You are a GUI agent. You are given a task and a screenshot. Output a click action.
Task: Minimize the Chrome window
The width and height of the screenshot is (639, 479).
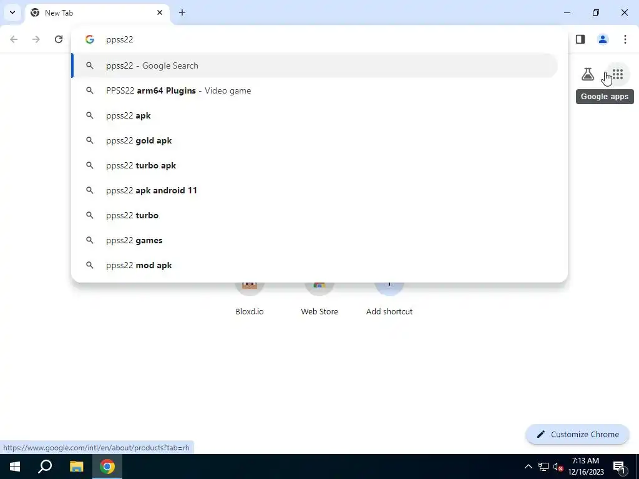[x=567, y=12]
